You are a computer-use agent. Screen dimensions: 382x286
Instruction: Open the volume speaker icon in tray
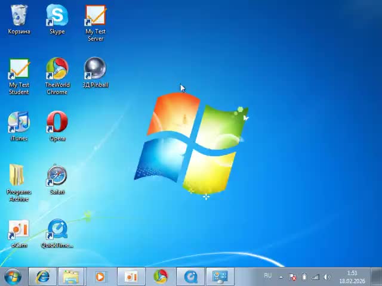click(327, 277)
